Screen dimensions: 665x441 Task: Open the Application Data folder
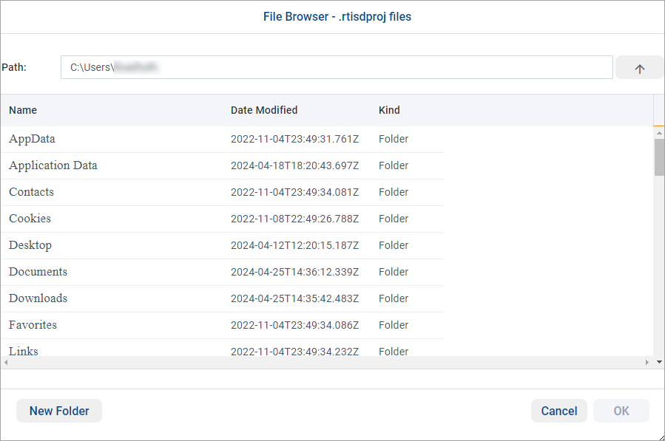point(53,165)
